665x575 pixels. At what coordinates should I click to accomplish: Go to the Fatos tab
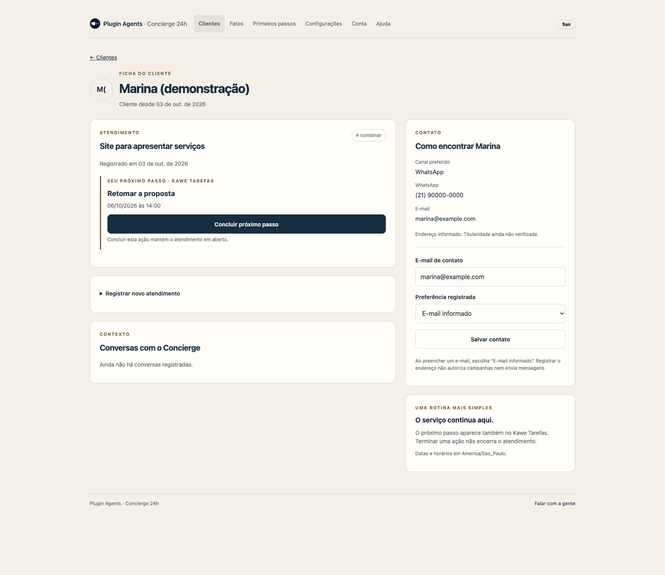[236, 24]
